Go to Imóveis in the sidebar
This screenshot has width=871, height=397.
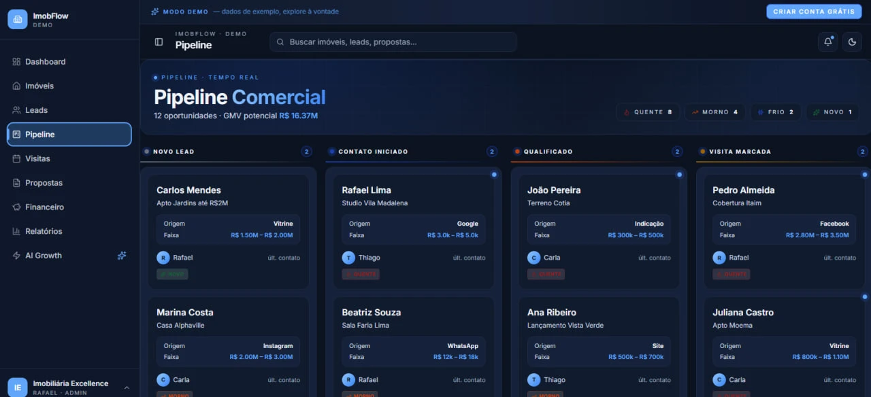point(69,86)
